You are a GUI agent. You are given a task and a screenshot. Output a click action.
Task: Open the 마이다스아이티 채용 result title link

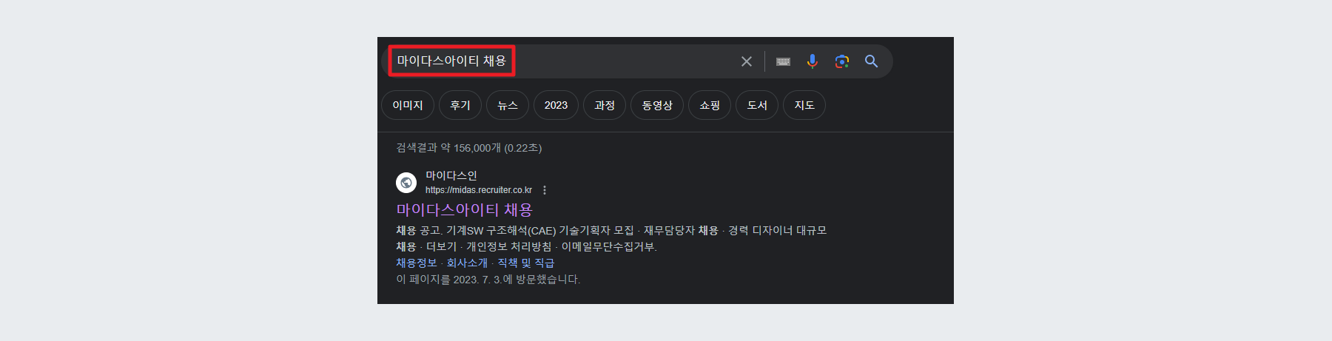(x=465, y=210)
